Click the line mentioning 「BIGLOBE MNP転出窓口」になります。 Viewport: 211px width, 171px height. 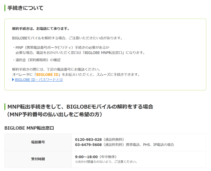click(80, 53)
